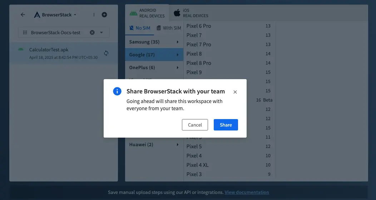
Task: Expand the BrowserStack-Docs-test dropdown arrow
Action: tap(102, 32)
